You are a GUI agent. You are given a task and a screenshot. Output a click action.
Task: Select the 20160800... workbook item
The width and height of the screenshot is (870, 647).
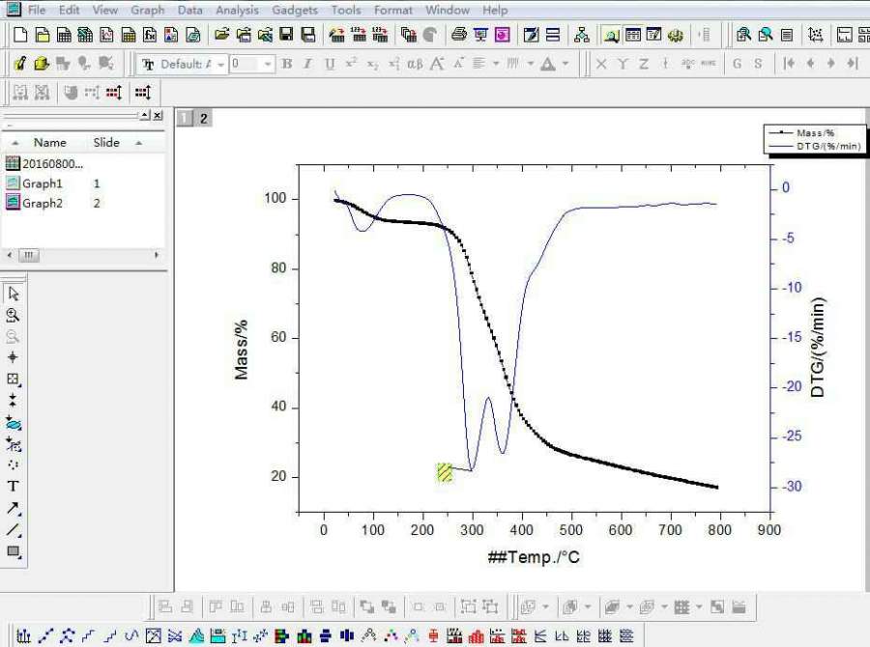[x=44, y=163]
